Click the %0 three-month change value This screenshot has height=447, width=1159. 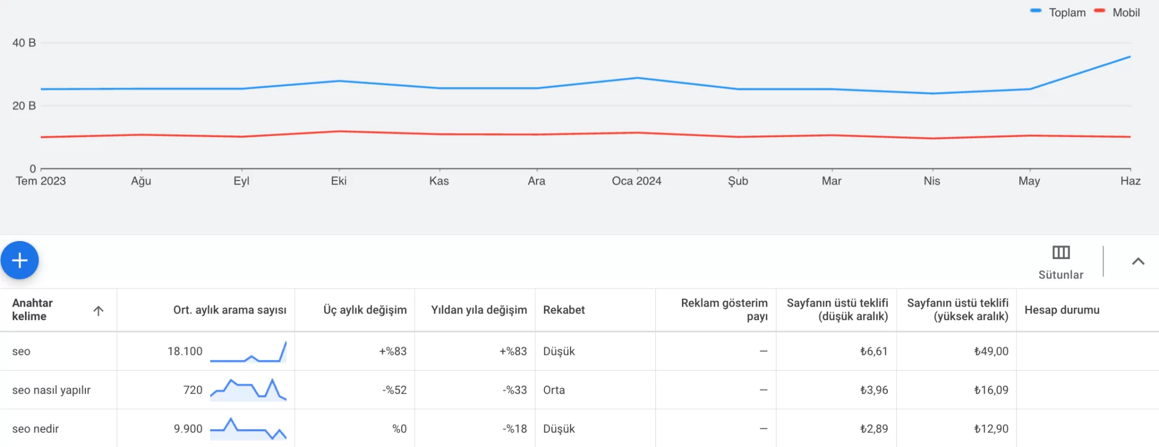pos(399,429)
